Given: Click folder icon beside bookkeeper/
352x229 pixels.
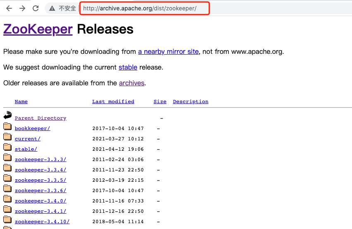Looking at the screenshot, I should pos(7,126).
